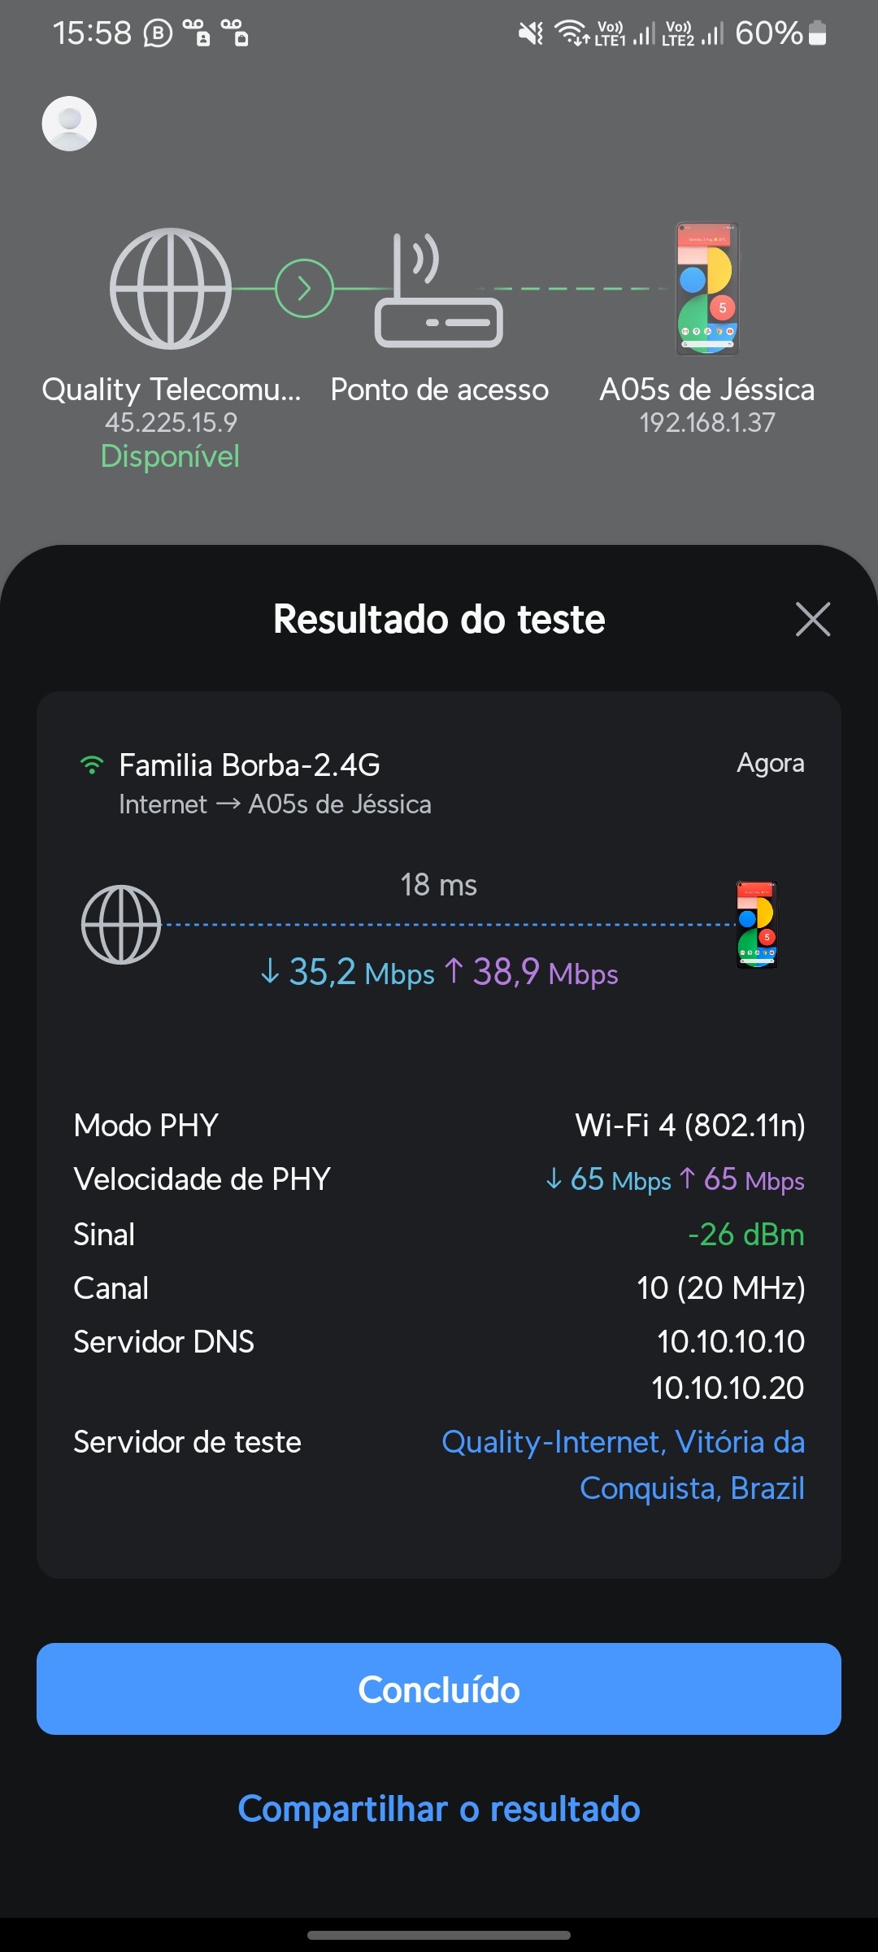
Task: Close the Resultado do teste panel
Action: [812, 620]
